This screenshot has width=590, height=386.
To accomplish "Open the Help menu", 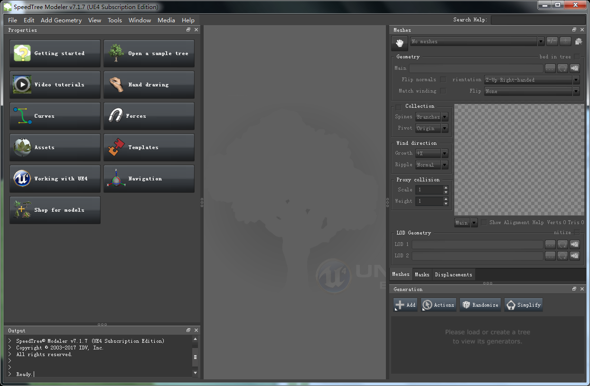I will pos(188,20).
